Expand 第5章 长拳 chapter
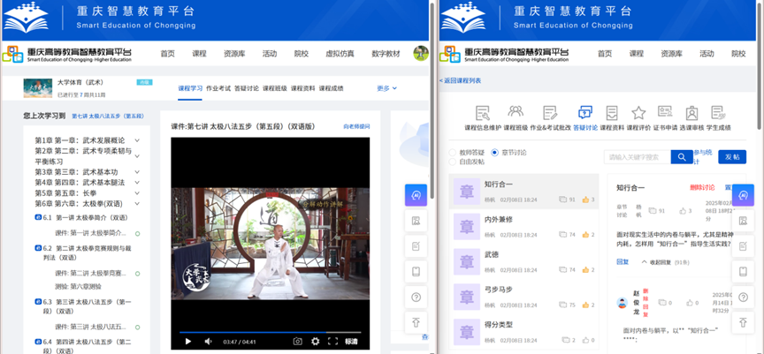This screenshot has width=764, height=354. [137, 193]
